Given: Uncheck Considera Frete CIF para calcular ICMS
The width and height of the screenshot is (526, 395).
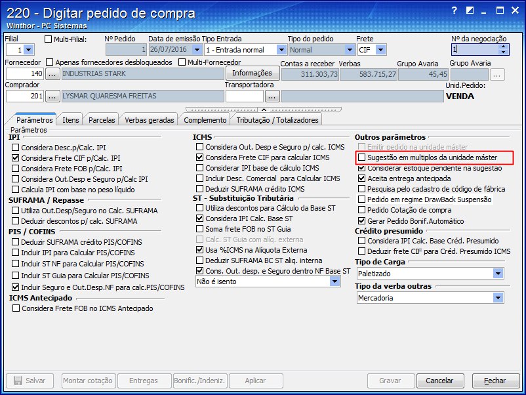Looking at the screenshot, I should coord(199,157).
